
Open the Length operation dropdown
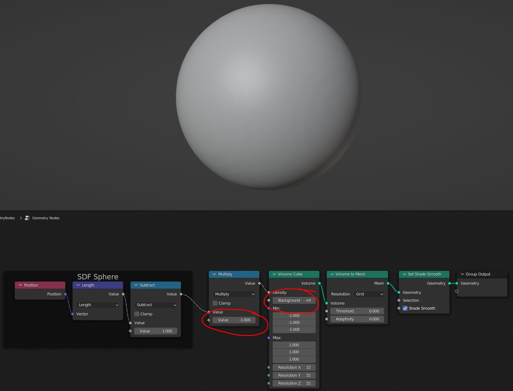98,305
